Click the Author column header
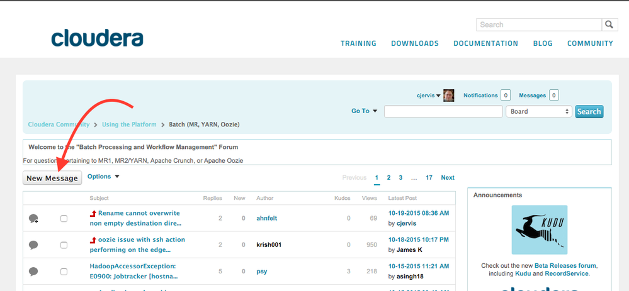Viewport: 629px width, 291px height. coord(264,198)
